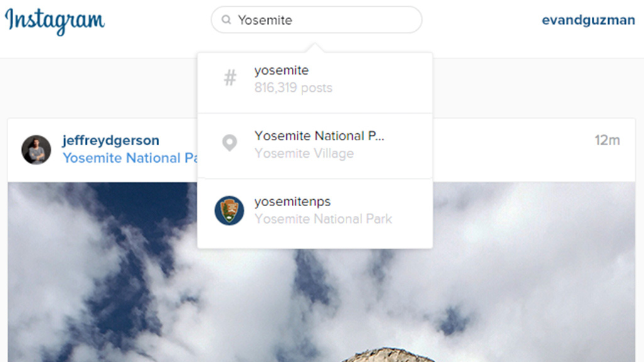This screenshot has height=362, width=644.
Task: Click the Instagram logo
Action: [55, 21]
